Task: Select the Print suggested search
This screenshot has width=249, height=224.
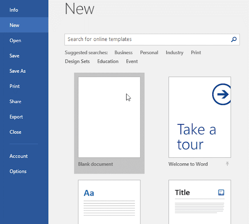Action: 196,52
